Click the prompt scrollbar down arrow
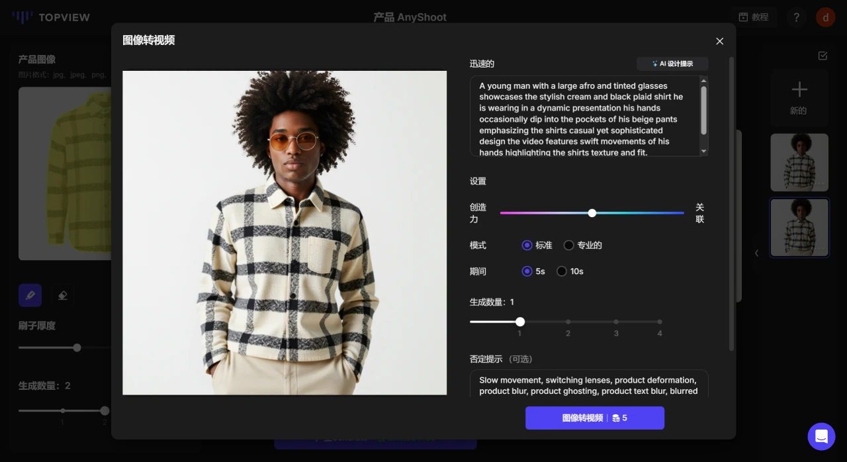This screenshot has width=847, height=462. (703, 152)
